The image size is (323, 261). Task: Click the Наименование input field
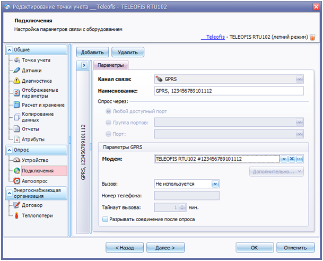(x=229, y=91)
